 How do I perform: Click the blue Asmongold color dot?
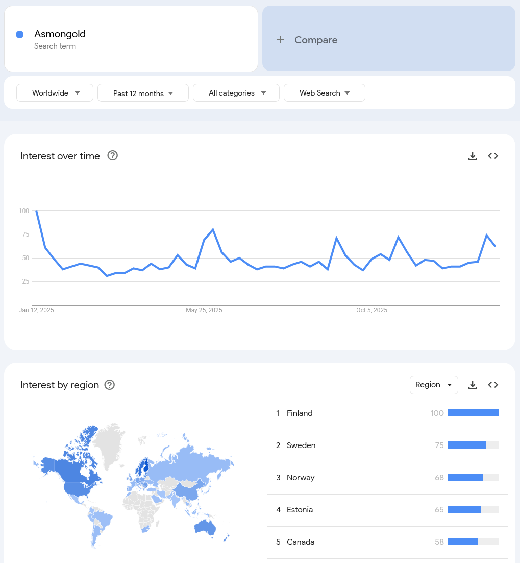[x=20, y=34]
